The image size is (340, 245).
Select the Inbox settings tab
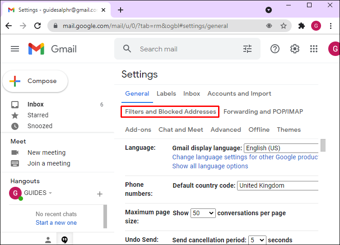point(191,93)
